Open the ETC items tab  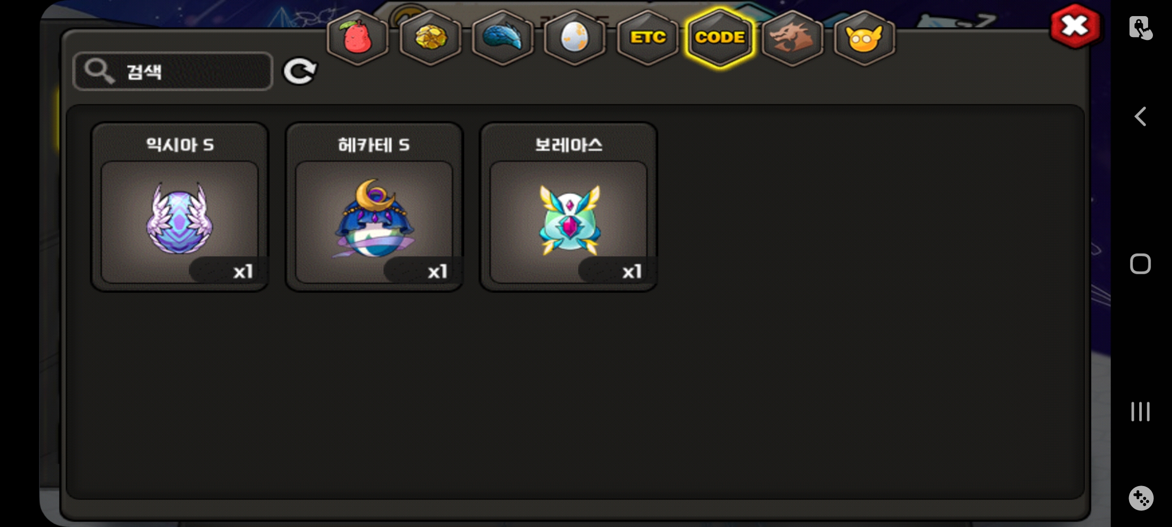point(648,38)
